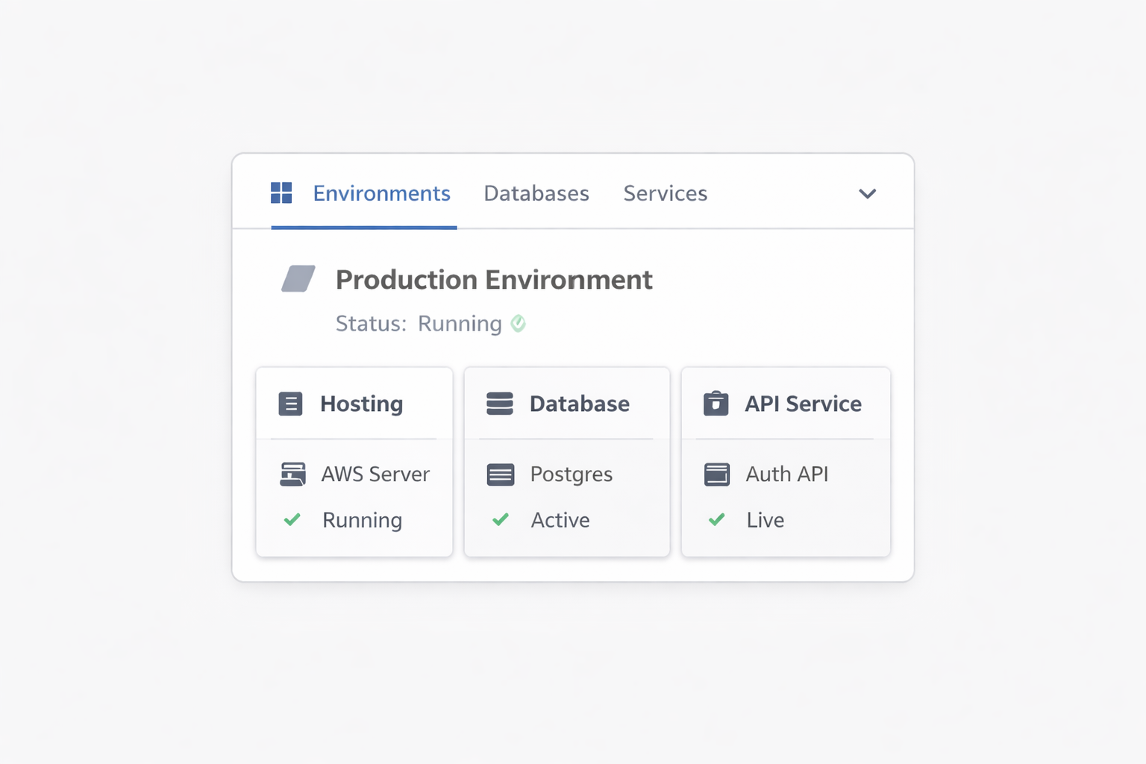Toggle the Active check under Postgres
The width and height of the screenshot is (1146, 764).
[x=501, y=520]
